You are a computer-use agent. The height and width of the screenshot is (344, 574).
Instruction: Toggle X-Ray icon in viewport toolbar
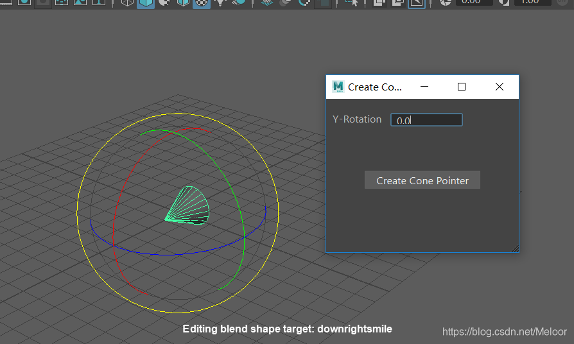point(379,3)
